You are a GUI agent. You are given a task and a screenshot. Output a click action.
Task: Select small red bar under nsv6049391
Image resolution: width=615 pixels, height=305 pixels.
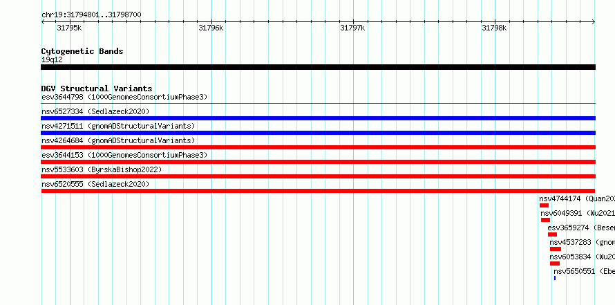(546, 220)
